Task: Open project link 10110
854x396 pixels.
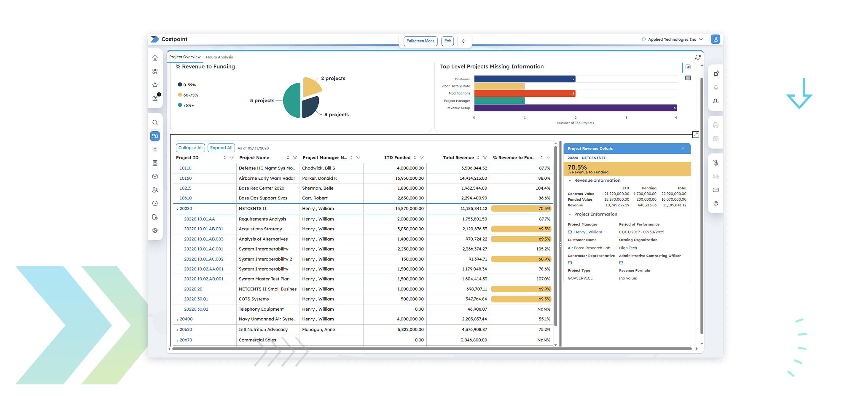Action: [185, 168]
